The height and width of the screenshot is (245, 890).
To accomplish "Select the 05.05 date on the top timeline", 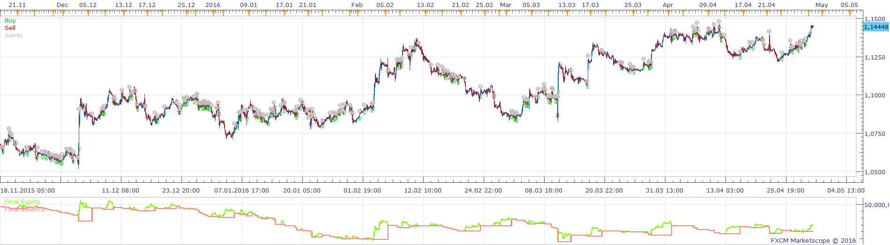I will click(x=850, y=5).
